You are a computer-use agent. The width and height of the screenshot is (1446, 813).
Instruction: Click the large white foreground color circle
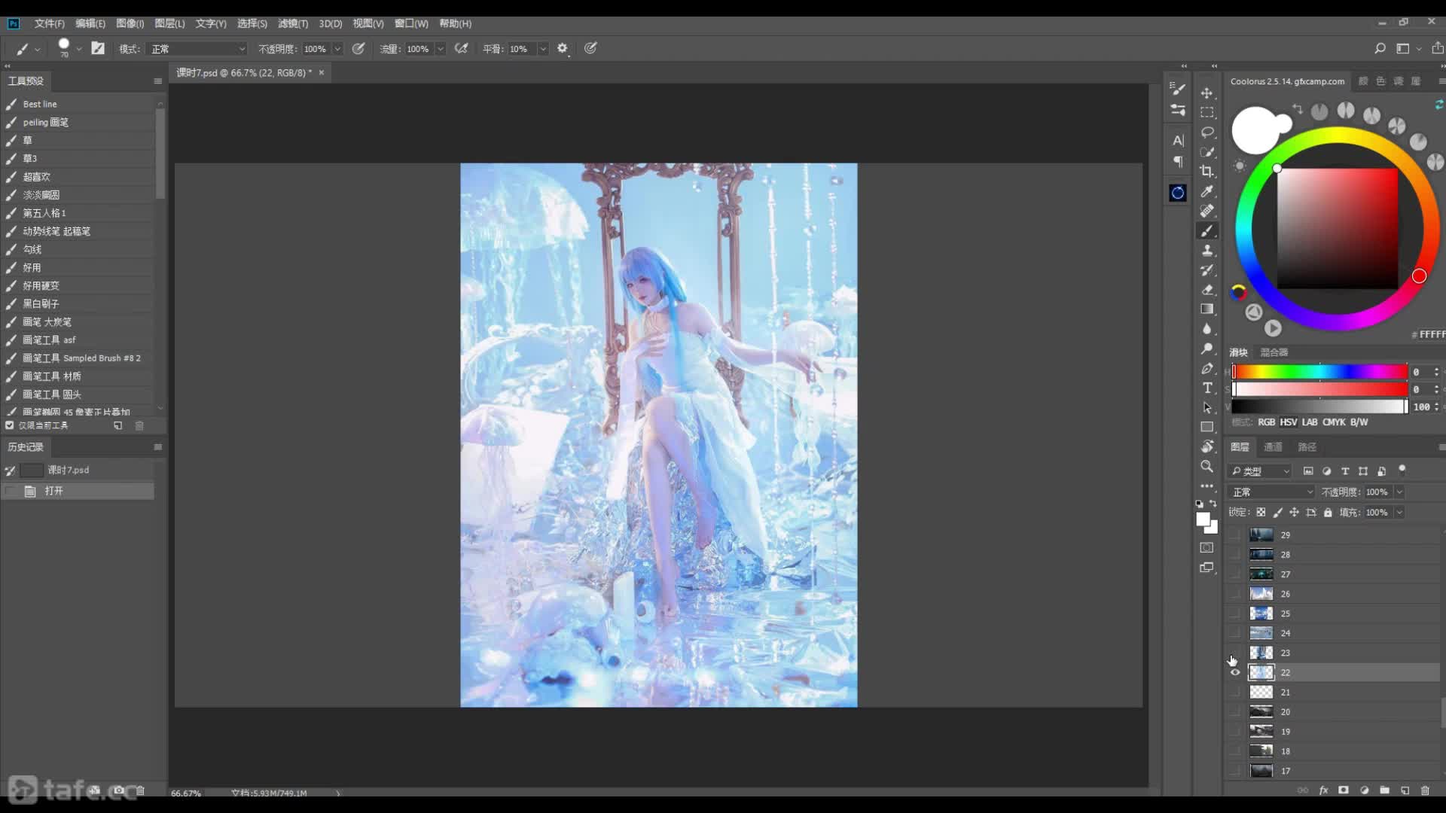[1256, 130]
